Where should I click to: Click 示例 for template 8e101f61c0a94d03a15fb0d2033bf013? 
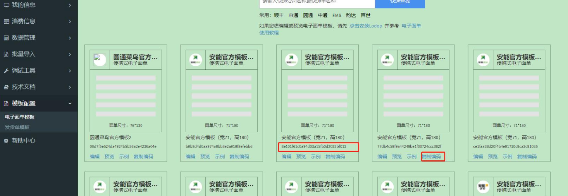pyautogui.click(x=316, y=157)
